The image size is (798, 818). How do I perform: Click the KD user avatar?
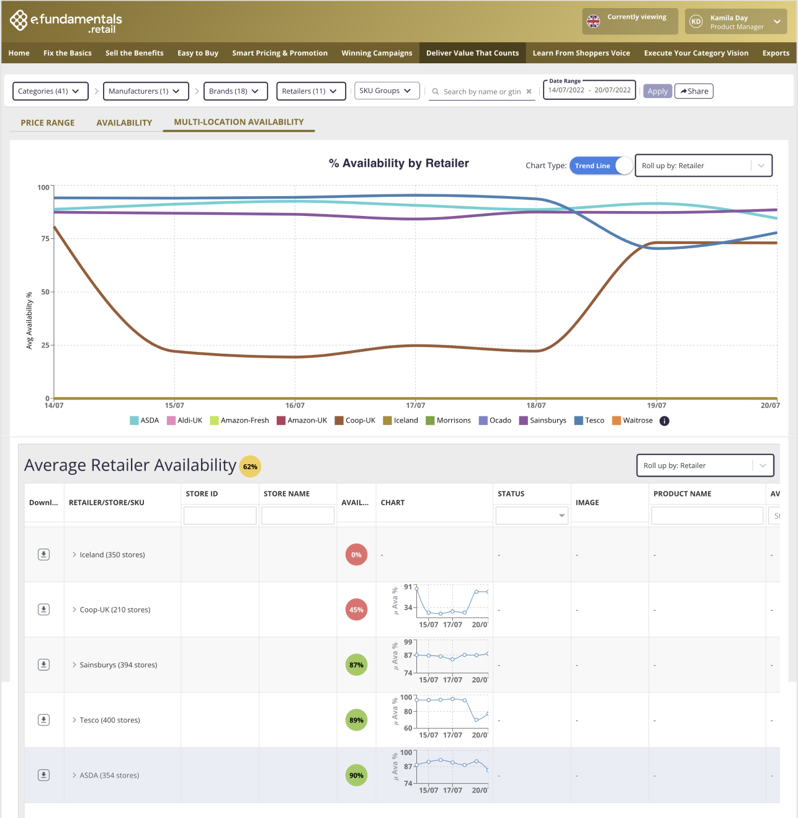pos(696,22)
